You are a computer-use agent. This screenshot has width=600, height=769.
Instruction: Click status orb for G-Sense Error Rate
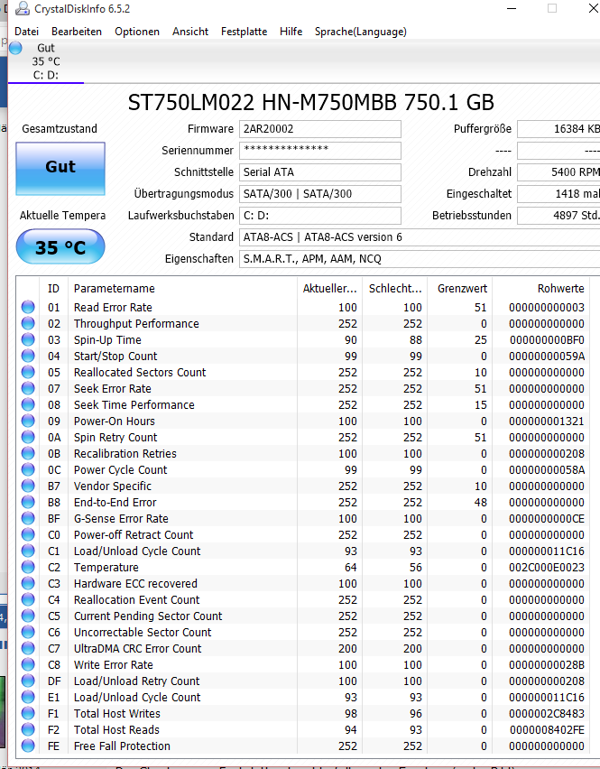click(x=28, y=518)
